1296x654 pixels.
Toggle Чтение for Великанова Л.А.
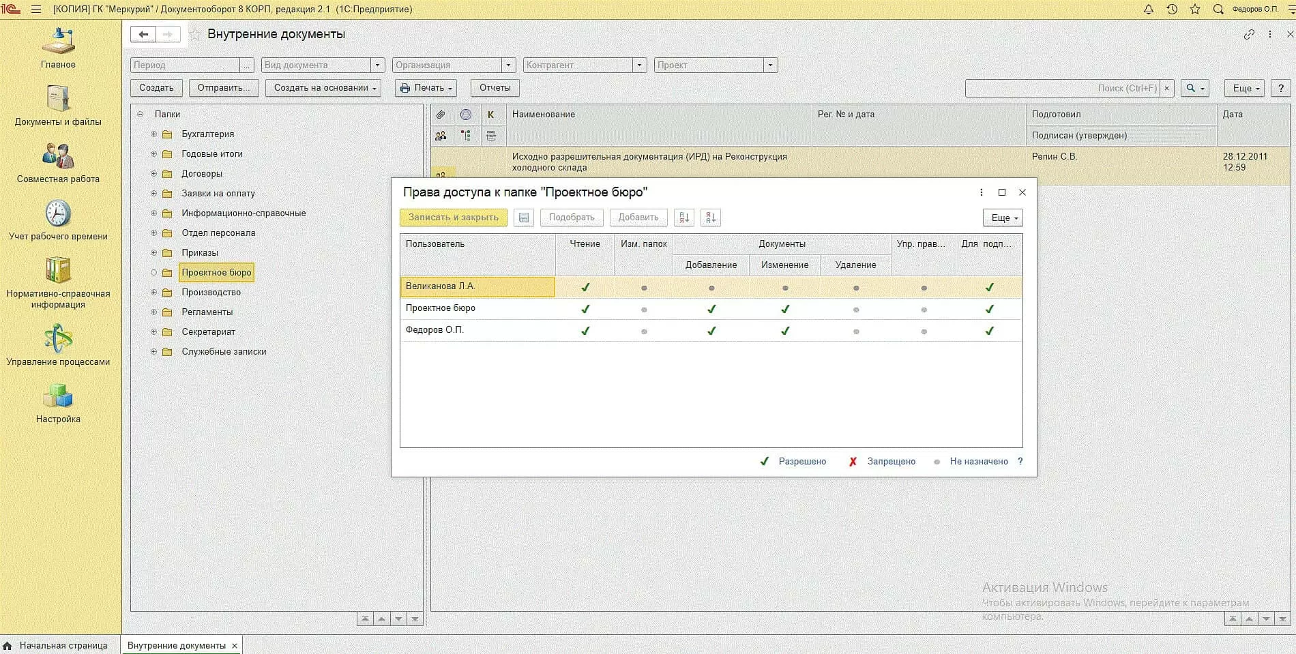click(585, 287)
